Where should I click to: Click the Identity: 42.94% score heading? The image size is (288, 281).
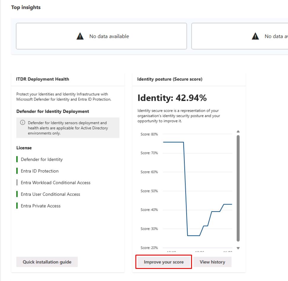pyautogui.click(x=172, y=98)
